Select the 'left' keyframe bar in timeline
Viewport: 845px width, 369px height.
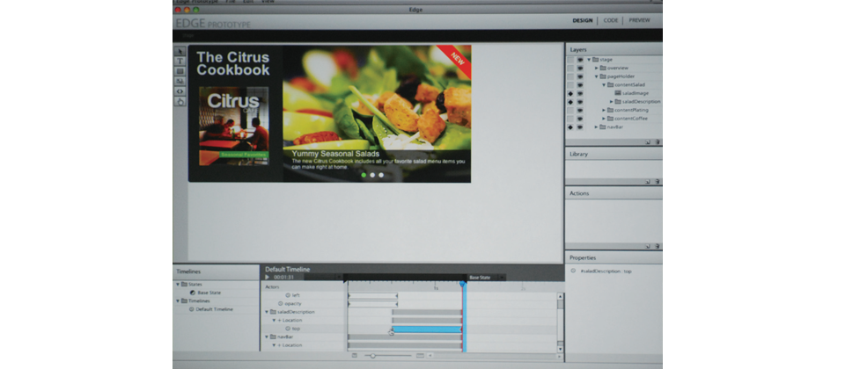point(373,296)
